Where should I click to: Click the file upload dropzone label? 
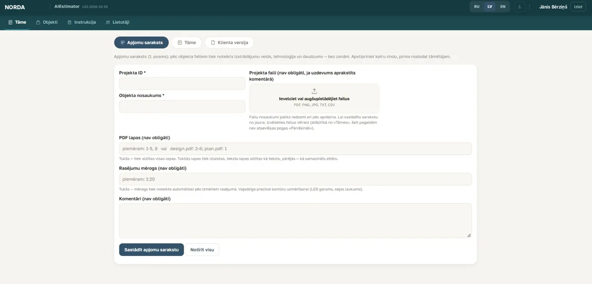coord(314,99)
